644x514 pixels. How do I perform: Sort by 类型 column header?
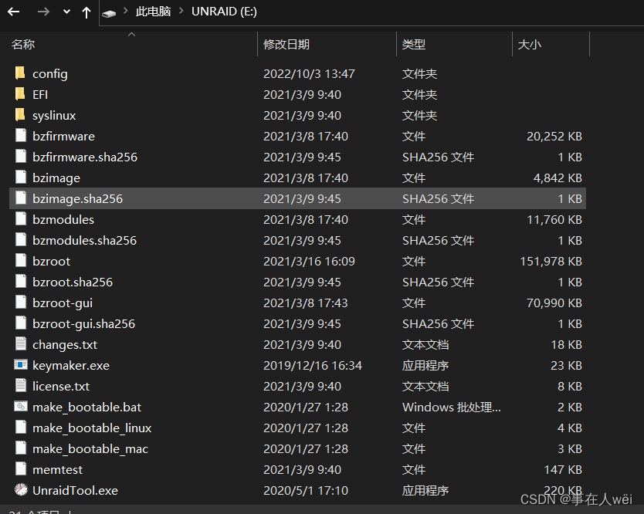414,44
